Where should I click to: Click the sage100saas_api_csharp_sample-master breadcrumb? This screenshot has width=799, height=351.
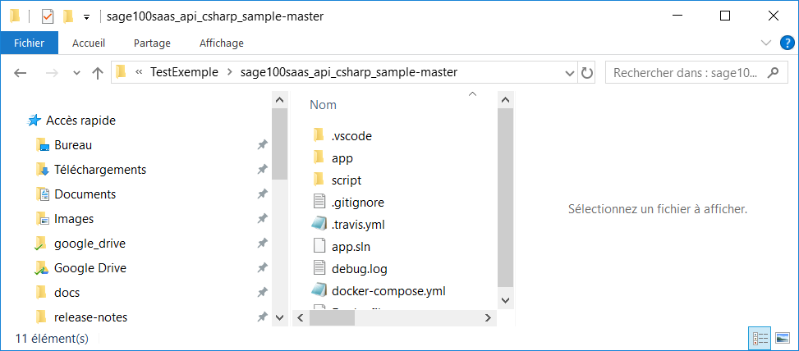[348, 72]
